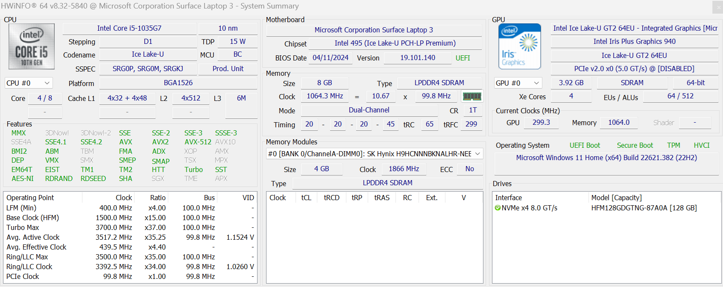
Task: Click the Intel Iris Graphics logo
Action: point(519,46)
